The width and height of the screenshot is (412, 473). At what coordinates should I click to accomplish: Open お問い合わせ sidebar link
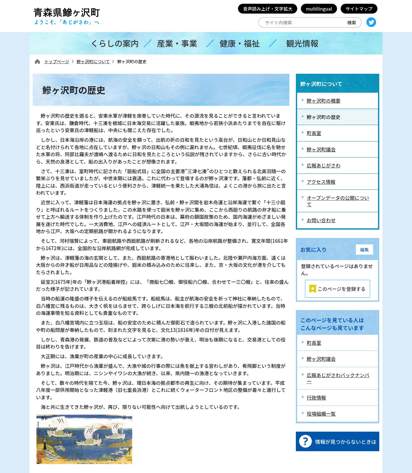321,220
